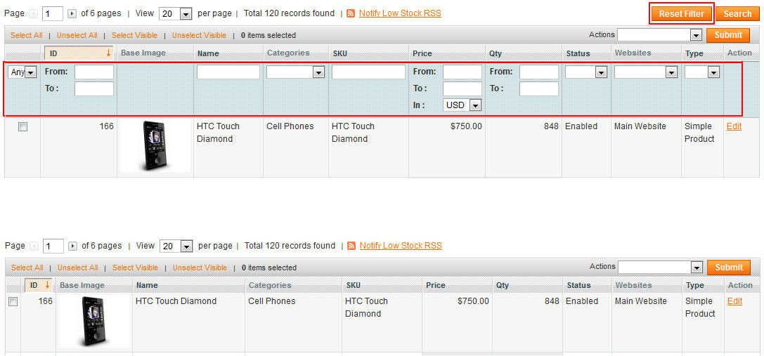Click the $750.00 price in upper grid
This screenshot has width=764, height=356.
(466, 126)
